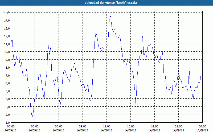This screenshot has height=133, width=213.
Task: Click the '7,0' y-axis value
Action: 7,75
